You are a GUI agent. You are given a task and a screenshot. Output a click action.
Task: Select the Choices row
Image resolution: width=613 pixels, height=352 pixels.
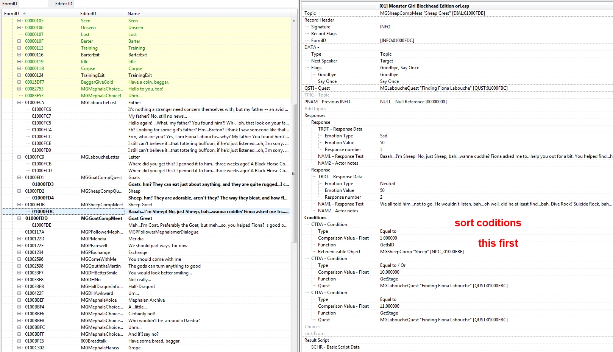point(457,327)
